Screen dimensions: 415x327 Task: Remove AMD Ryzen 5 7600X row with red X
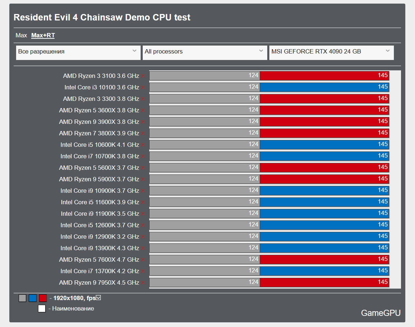click(143, 260)
